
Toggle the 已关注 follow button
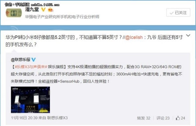(x=178, y=13)
